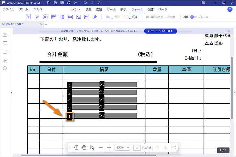Switch to the ページ tab
The image size is (236, 157).
tap(163, 10)
